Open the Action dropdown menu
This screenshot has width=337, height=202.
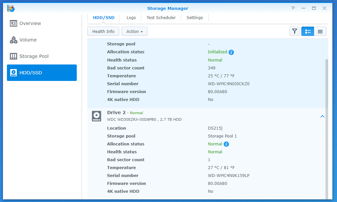click(x=134, y=31)
